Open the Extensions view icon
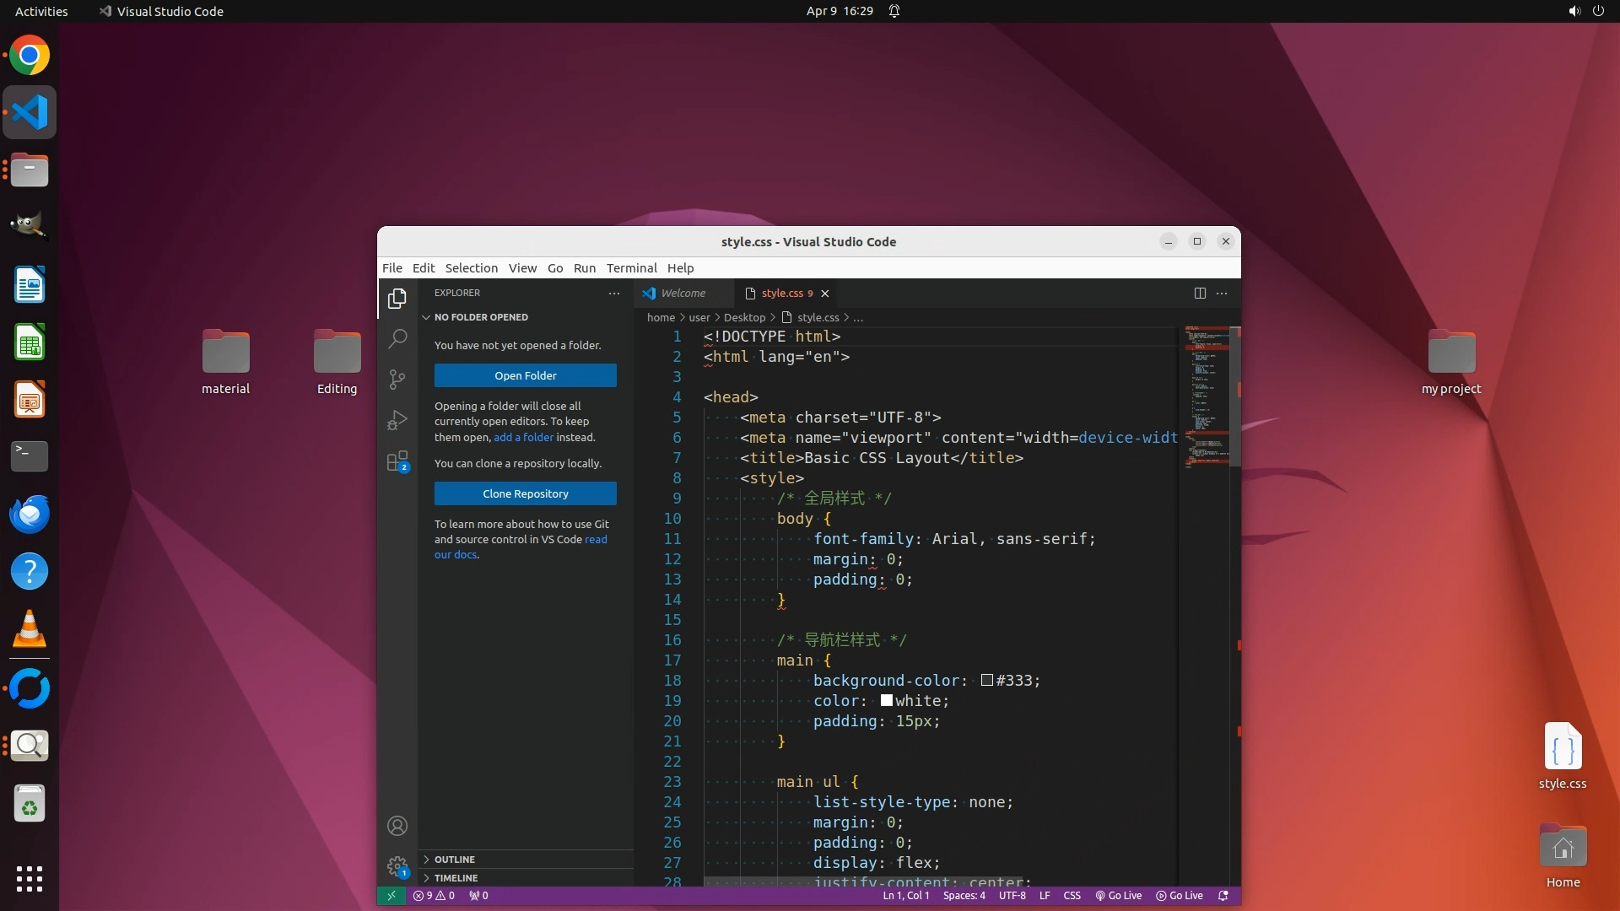 (397, 461)
